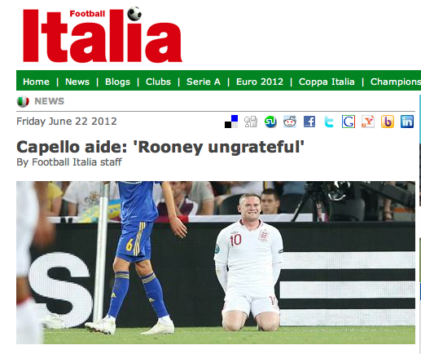The width and height of the screenshot is (421, 354).
Task: Open the Home menu item
Action: click(x=36, y=82)
